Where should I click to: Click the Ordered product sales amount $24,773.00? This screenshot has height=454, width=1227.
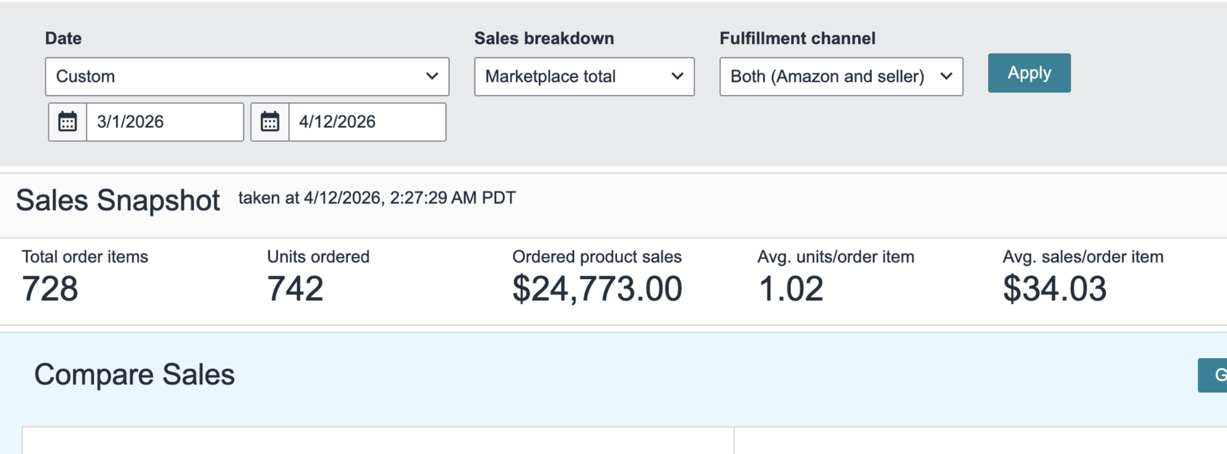[597, 288]
